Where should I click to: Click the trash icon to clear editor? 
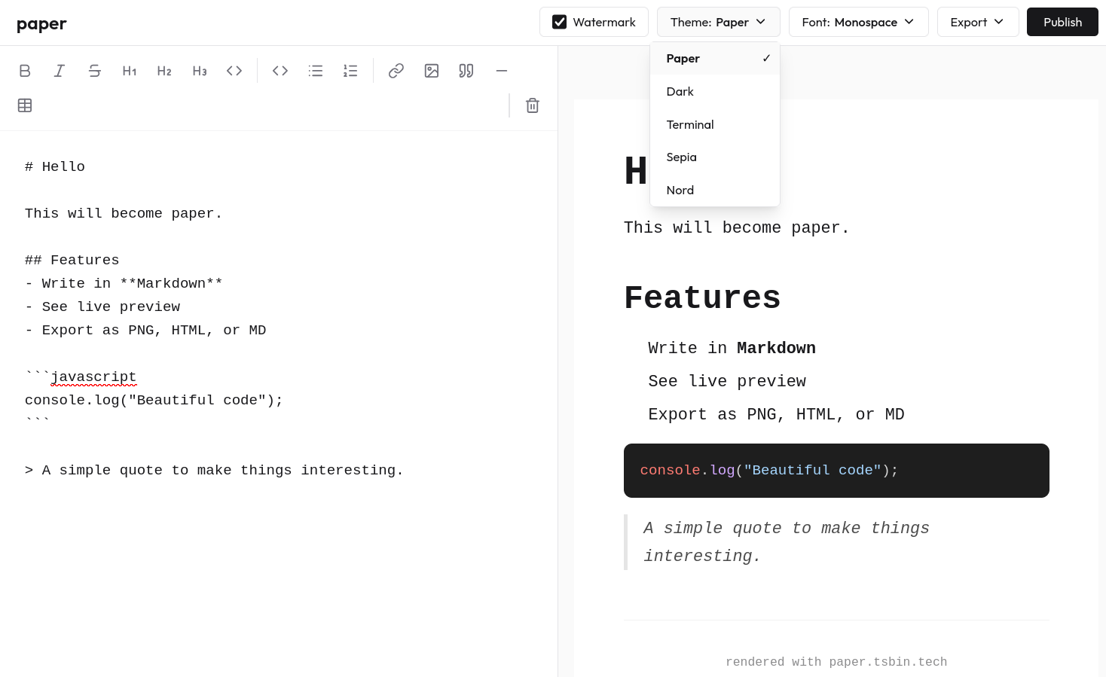(x=533, y=105)
